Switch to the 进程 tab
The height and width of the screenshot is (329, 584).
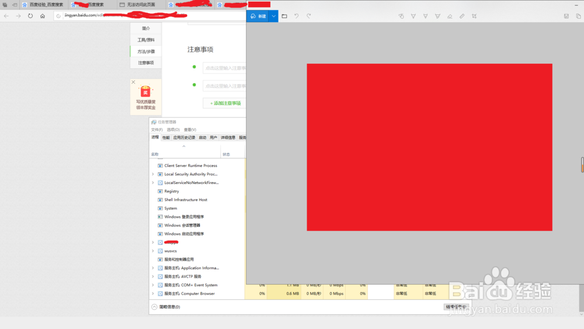click(155, 137)
